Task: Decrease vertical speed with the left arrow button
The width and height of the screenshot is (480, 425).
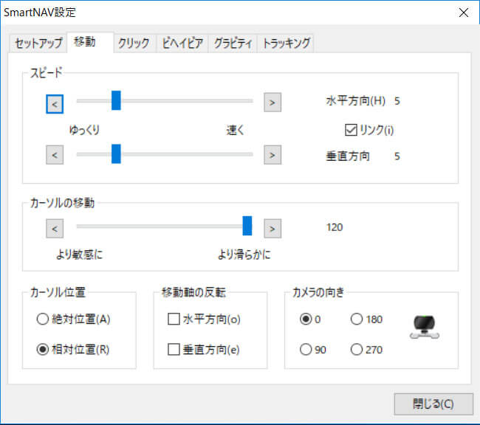Action: [x=55, y=155]
